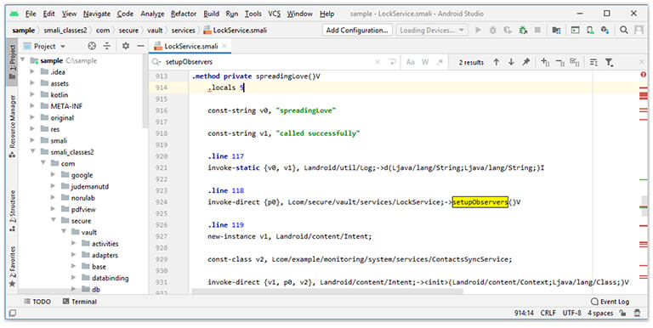Open Project panel settings gear
This screenshot has width=653, height=328.
(125, 46)
